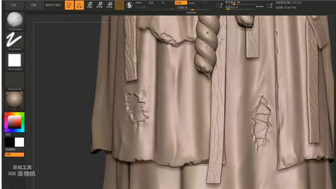Viewport: 336px width, 189px height.
Task: Toggle the greyed Zcut mode
Action: pos(205,3)
